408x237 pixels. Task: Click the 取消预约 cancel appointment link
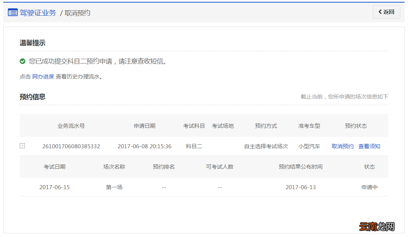342,146
